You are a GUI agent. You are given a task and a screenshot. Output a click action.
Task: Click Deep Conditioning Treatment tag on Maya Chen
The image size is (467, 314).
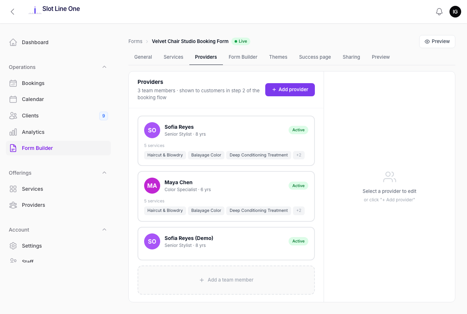(259, 210)
